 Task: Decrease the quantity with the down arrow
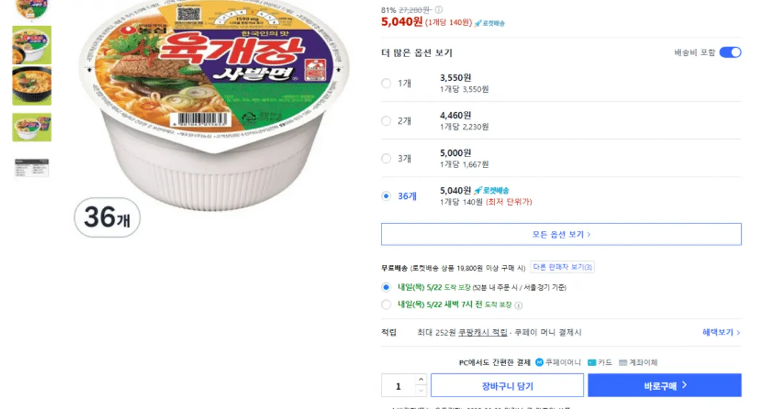coord(421,391)
